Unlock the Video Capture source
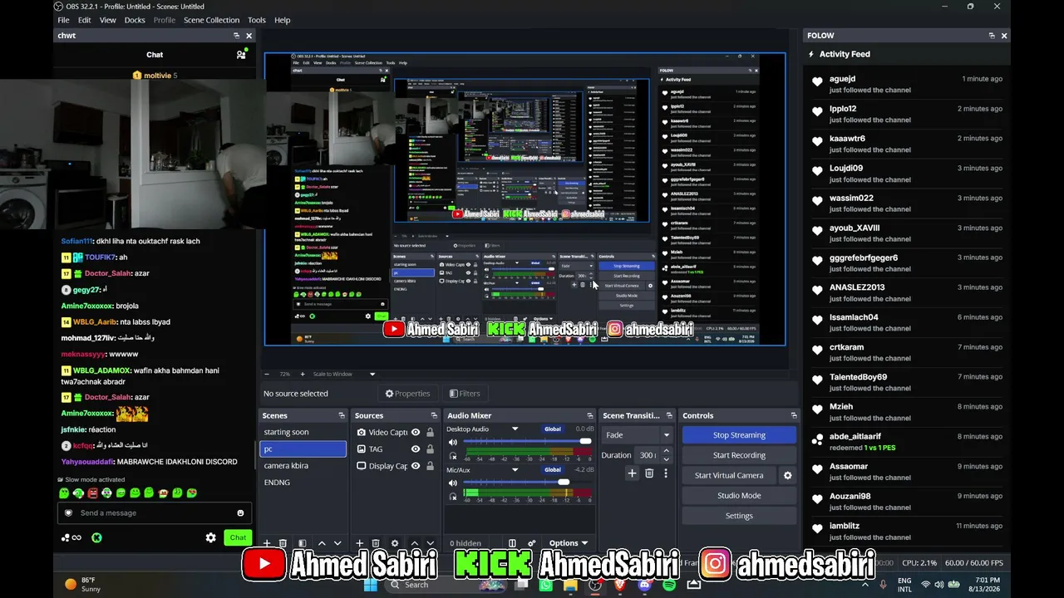This screenshot has width=1064, height=598. coord(430,433)
